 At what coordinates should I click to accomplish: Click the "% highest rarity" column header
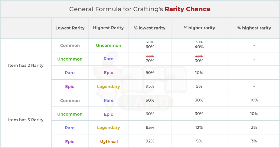click(254, 28)
